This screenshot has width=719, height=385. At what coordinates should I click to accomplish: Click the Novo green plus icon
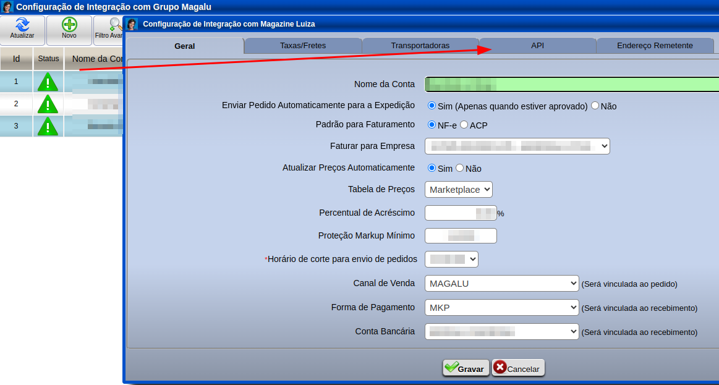[69, 25]
